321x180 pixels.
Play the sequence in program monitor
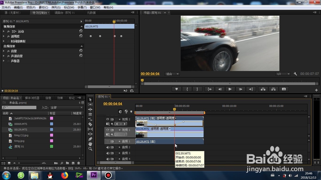coord(230,89)
